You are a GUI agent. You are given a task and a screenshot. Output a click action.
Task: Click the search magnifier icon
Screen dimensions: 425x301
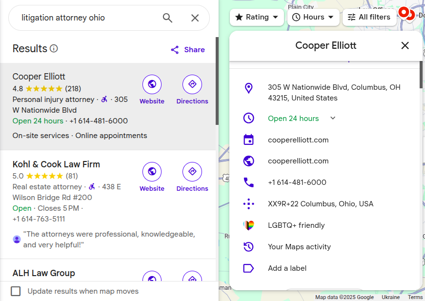coord(167,18)
